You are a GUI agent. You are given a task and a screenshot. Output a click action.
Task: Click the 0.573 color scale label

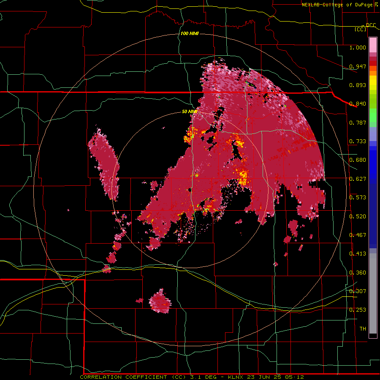[358, 198]
